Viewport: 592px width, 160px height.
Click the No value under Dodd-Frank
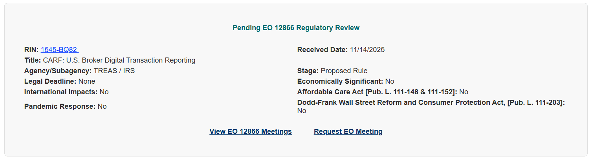[302, 111]
